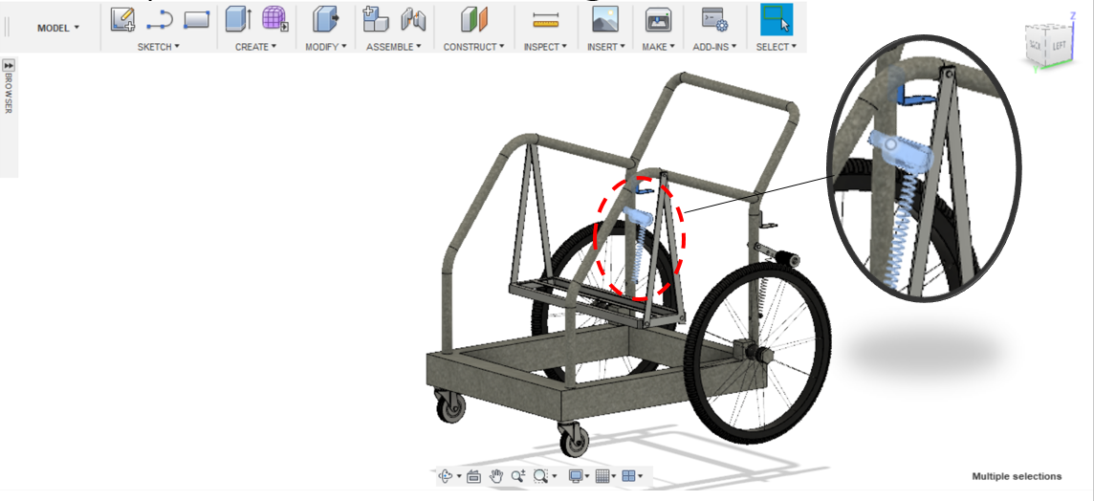Open the Display Settings monitor icon
1094x501 pixels.
coord(576,476)
